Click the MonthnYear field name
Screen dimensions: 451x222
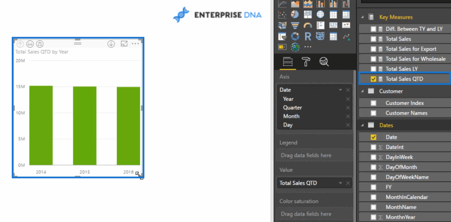point(401,217)
